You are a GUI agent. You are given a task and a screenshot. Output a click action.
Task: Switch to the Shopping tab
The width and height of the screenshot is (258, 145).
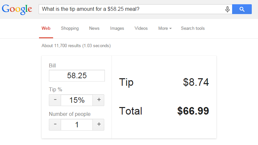(70, 28)
